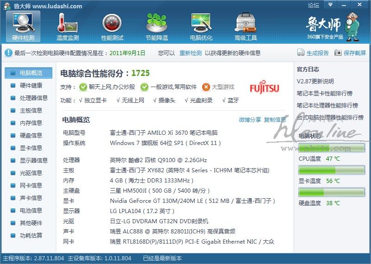The width and height of the screenshot is (371, 264).
Task: Click the 主程序版本 2.87.11.804 status text
Action: click(33, 258)
